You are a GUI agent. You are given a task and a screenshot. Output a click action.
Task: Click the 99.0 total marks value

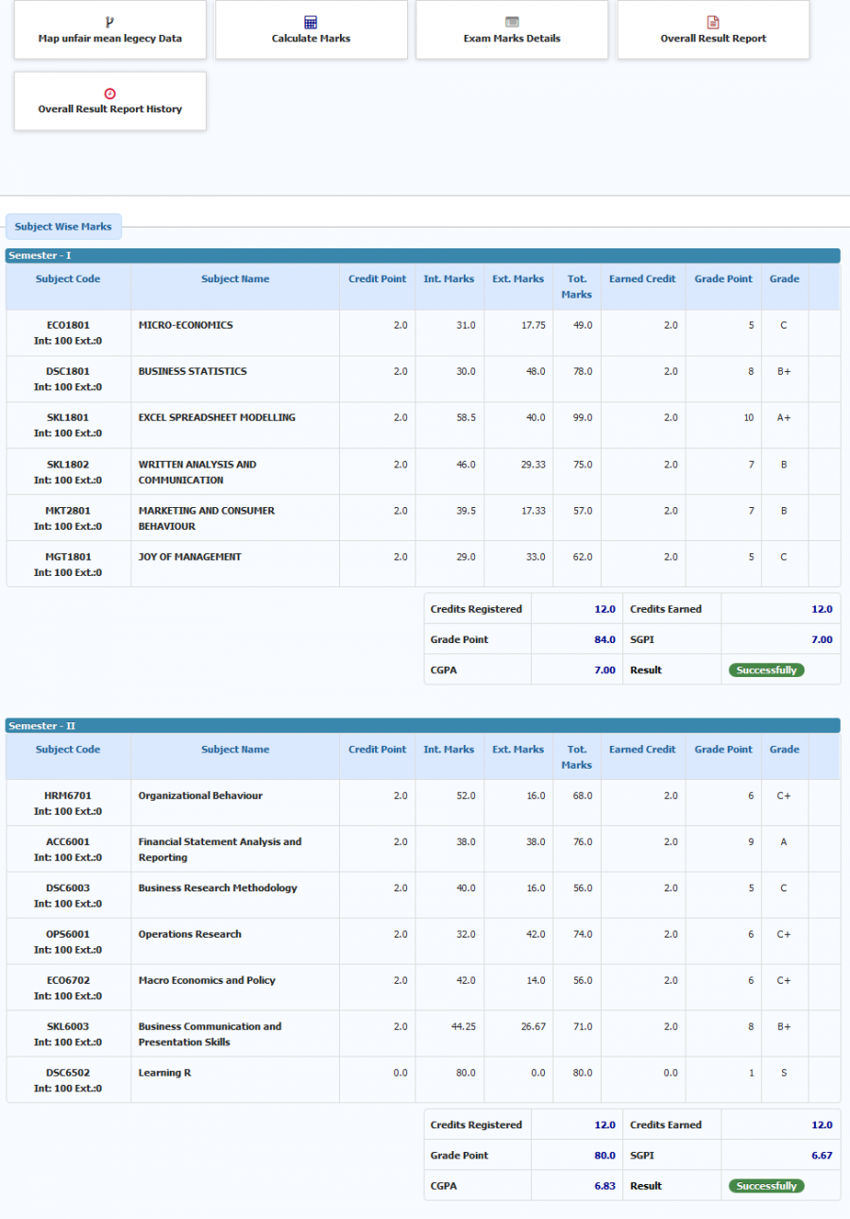[582, 417]
